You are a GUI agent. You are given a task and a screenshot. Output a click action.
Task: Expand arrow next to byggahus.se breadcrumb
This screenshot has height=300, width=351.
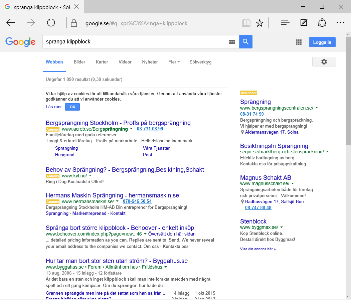point(166,267)
